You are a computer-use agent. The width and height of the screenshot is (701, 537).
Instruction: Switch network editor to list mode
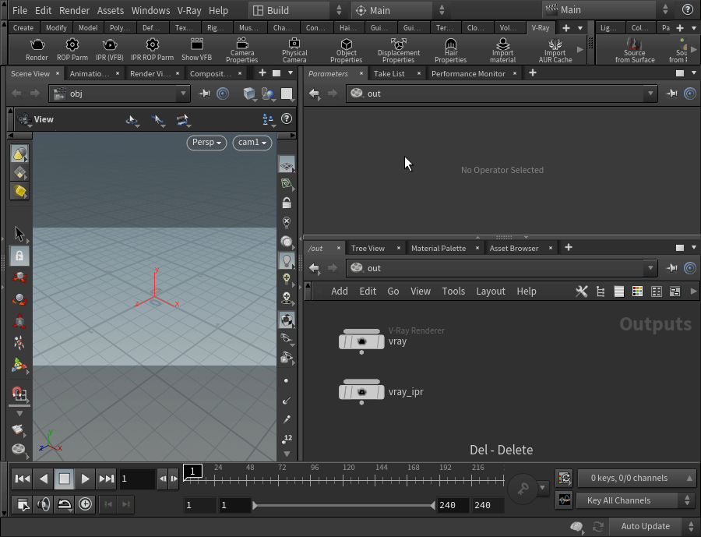[x=619, y=291]
